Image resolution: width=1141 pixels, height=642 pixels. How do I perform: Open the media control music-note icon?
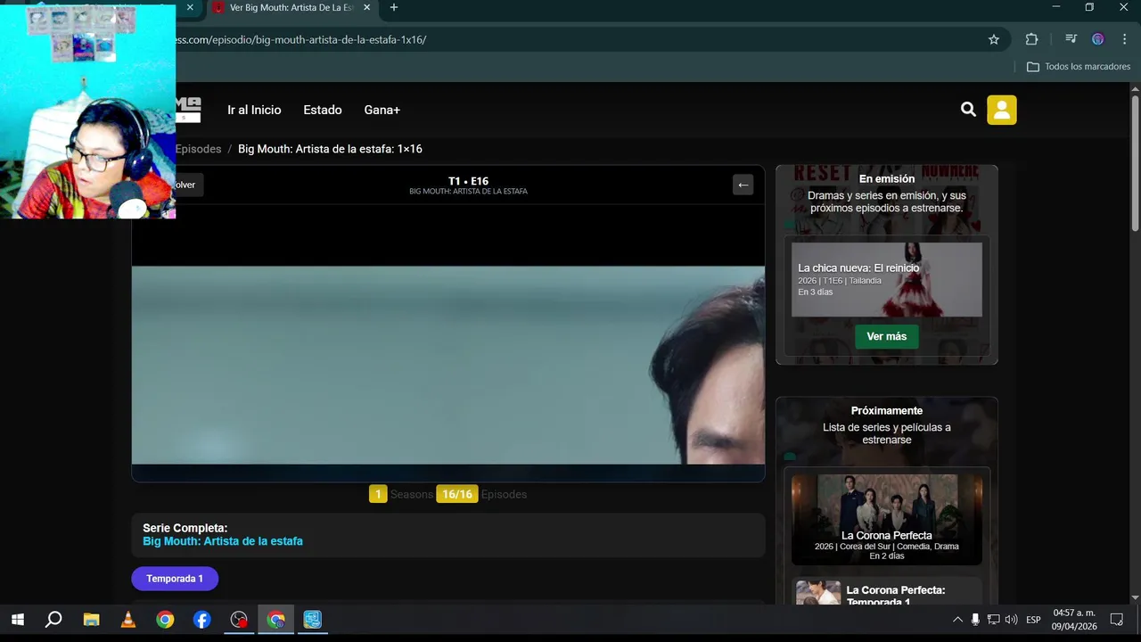click(1071, 39)
